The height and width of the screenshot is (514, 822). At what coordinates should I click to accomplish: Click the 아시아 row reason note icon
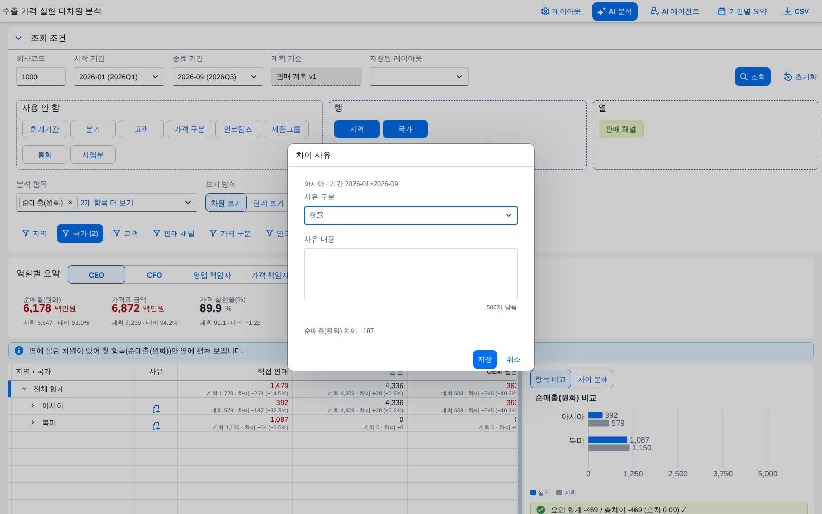click(x=156, y=409)
